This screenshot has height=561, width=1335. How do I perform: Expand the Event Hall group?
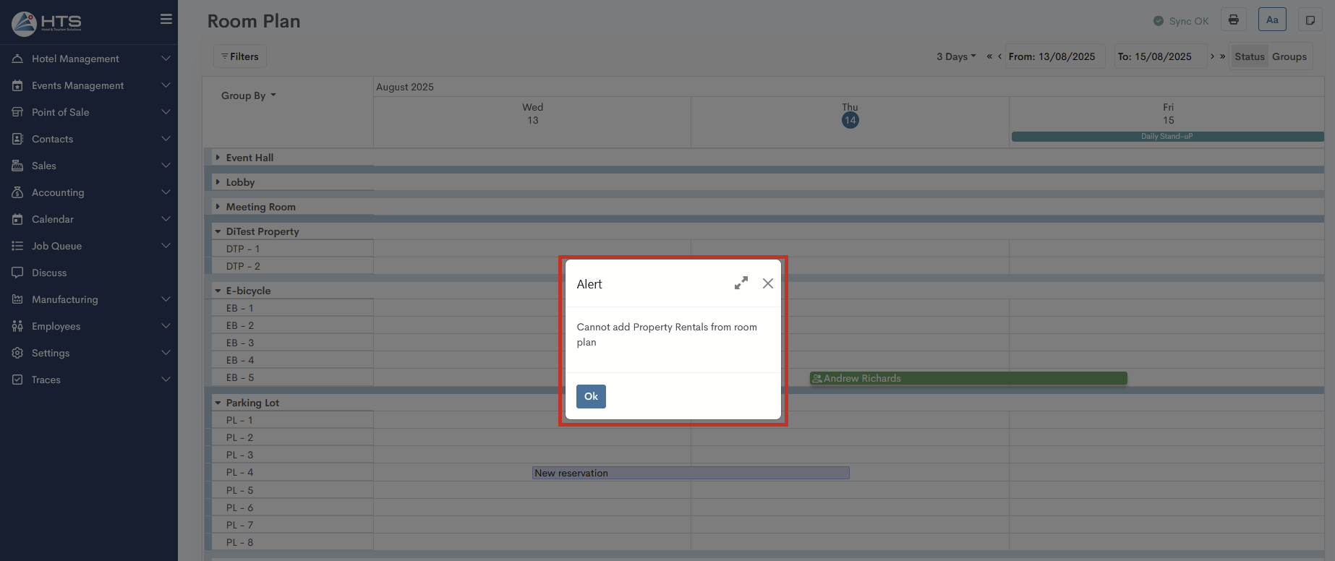tap(218, 158)
